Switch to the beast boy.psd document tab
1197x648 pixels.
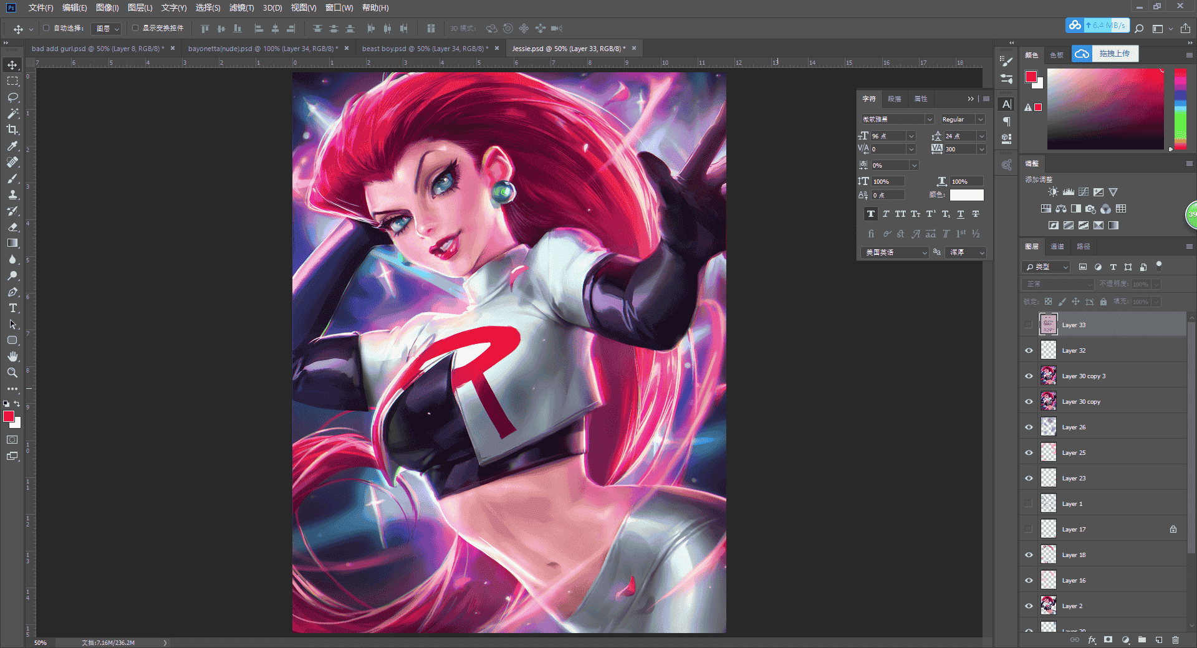point(425,49)
